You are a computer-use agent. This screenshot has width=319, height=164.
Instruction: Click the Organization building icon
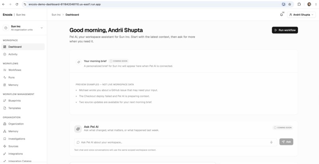tap(5, 124)
